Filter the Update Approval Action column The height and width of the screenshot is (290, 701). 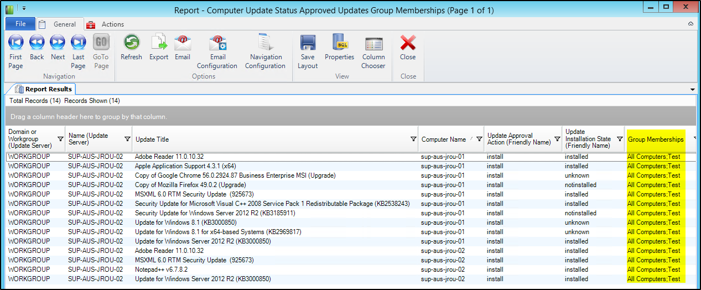click(557, 139)
